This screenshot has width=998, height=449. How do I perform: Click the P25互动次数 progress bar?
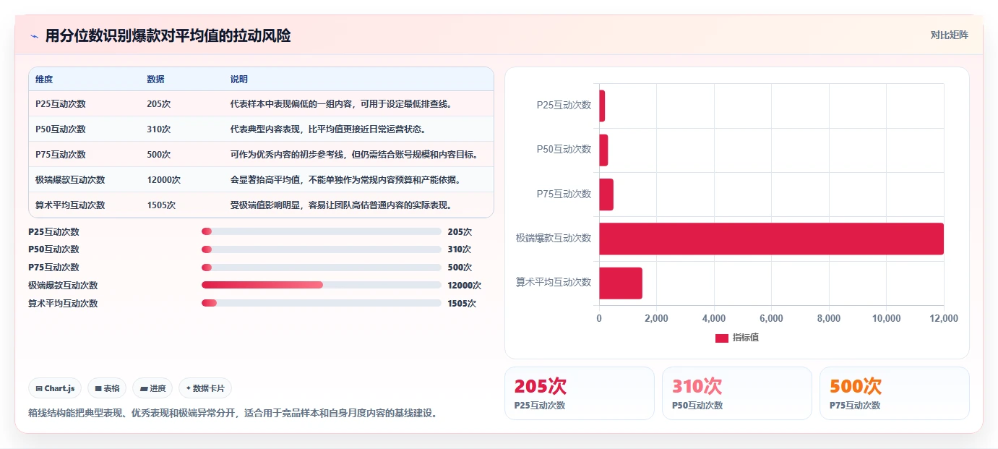pyautogui.click(x=321, y=231)
